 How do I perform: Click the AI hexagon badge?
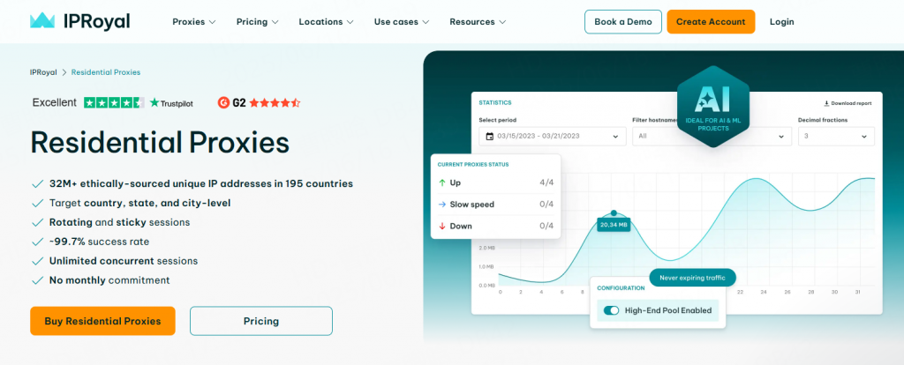pyautogui.click(x=713, y=107)
